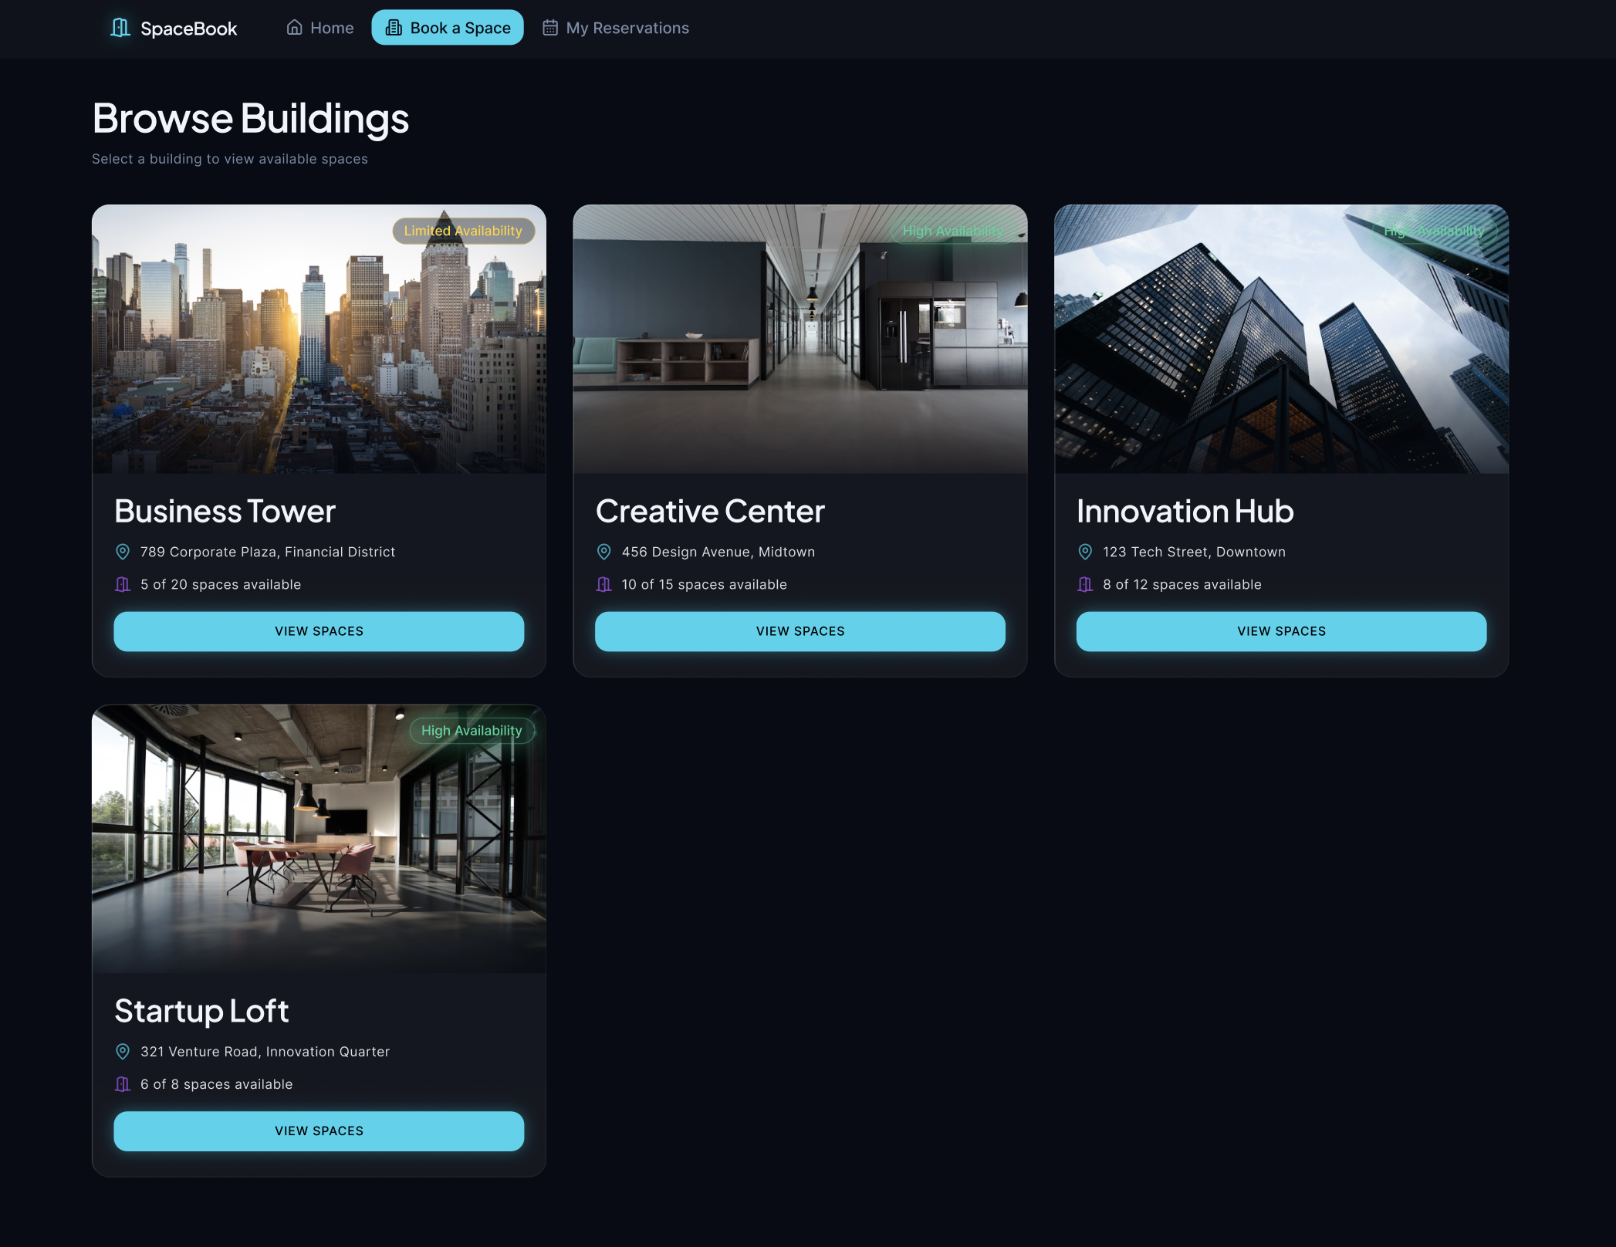The width and height of the screenshot is (1616, 1247).
Task: View spaces in Business Tower
Action: pos(319,631)
